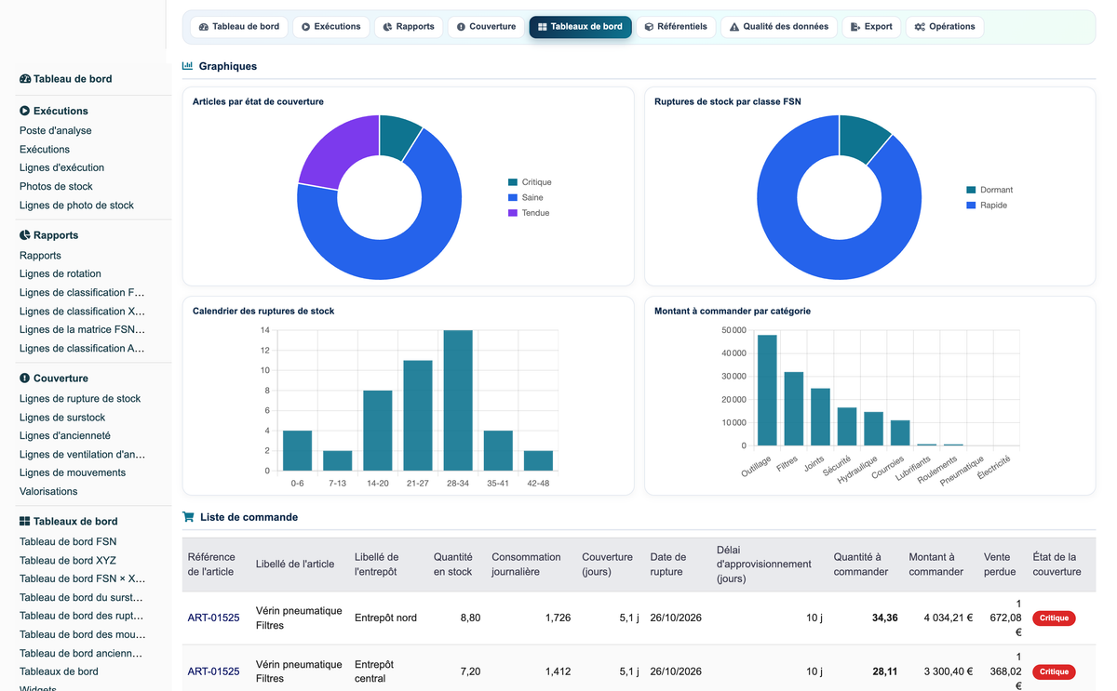Click the gauge icon beside sidebar Tableau de bord
Image resolution: width=1117 pixels, height=691 pixels.
[x=25, y=79]
